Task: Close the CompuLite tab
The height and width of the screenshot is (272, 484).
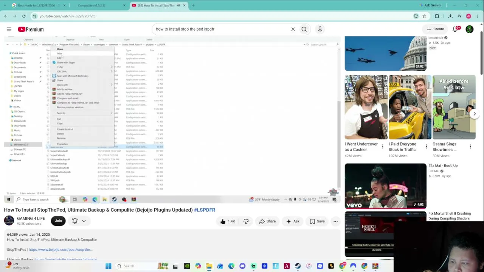Action: pos(124,5)
